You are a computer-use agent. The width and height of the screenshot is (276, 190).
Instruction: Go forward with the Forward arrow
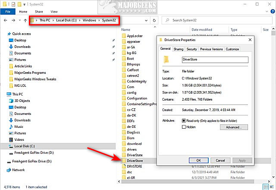[13, 20]
